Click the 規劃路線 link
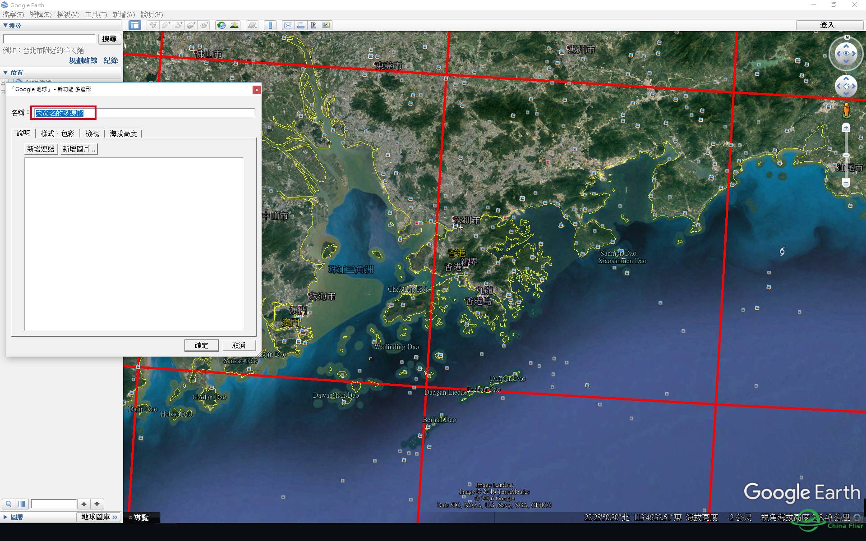The height and width of the screenshot is (541, 866). point(83,60)
